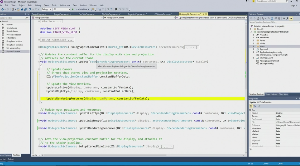Image resolution: width=300 pixels, height=166 pixels.
Task: Open the Architecture menu
Action: (65, 5)
